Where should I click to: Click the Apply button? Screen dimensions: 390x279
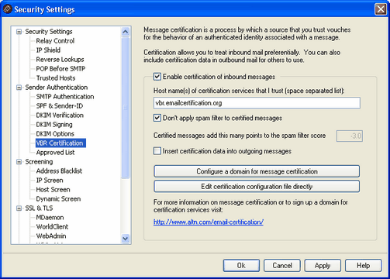[323, 266]
